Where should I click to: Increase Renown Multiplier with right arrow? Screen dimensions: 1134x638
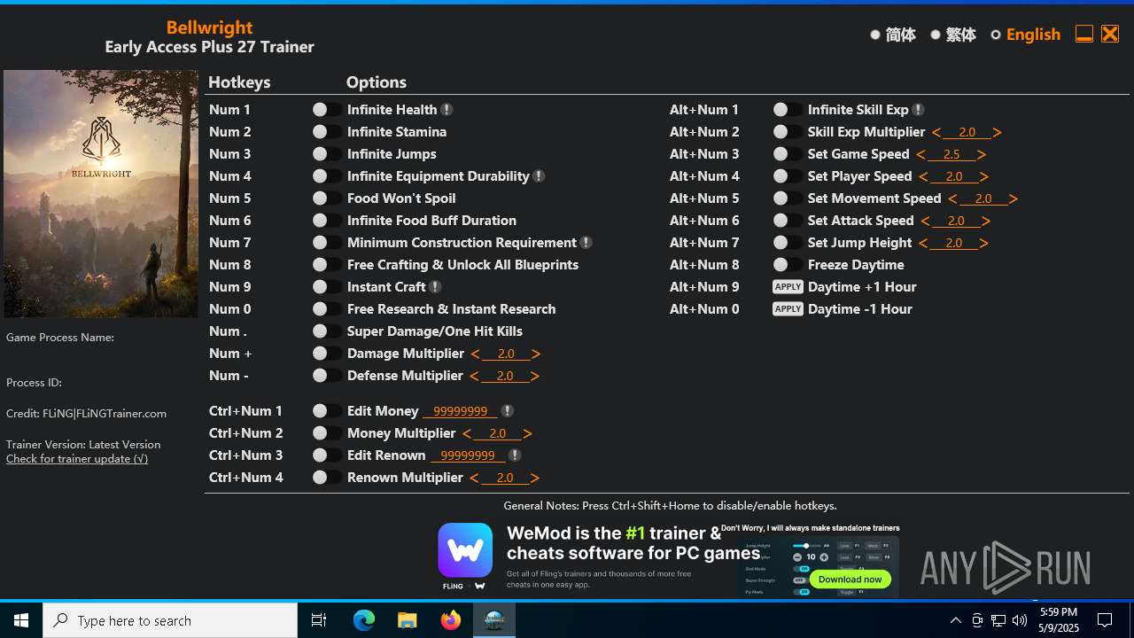pos(535,478)
